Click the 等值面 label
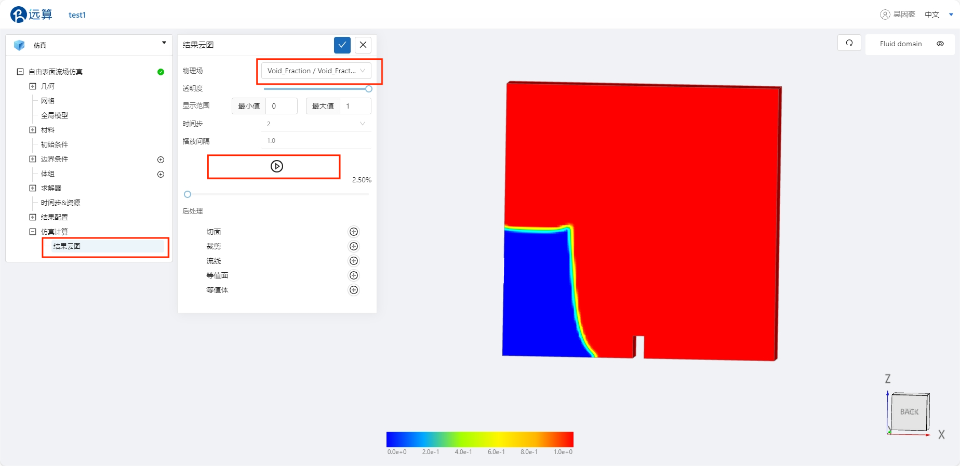This screenshot has height=466, width=960. [x=217, y=275]
